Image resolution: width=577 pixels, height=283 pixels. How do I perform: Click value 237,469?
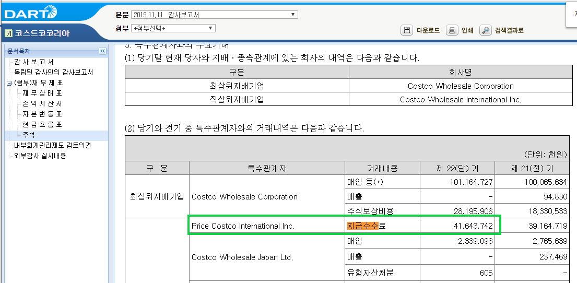[554, 256]
